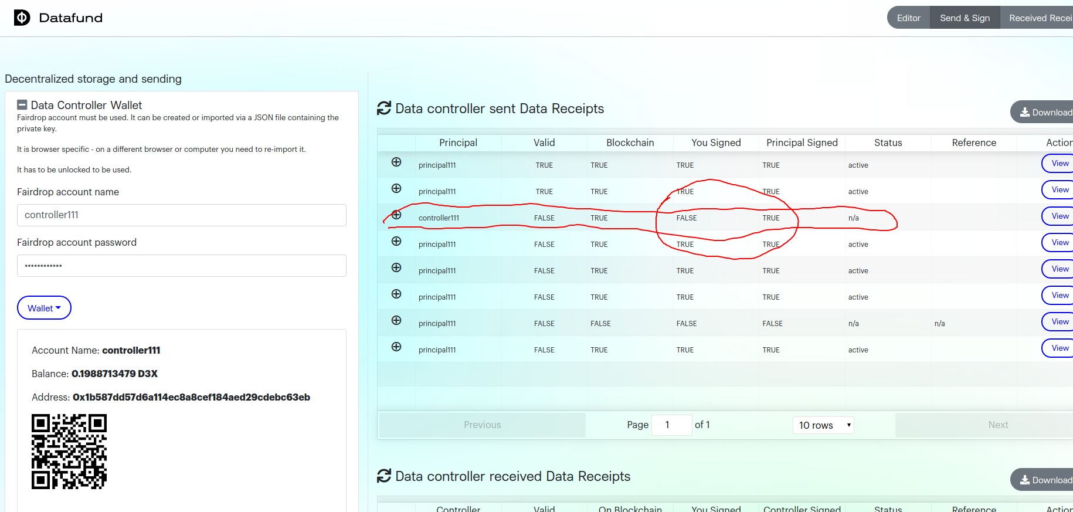Sort by the Blockchain column header
The width and height of the screenshot is (1073, 512).
(630, 143)
